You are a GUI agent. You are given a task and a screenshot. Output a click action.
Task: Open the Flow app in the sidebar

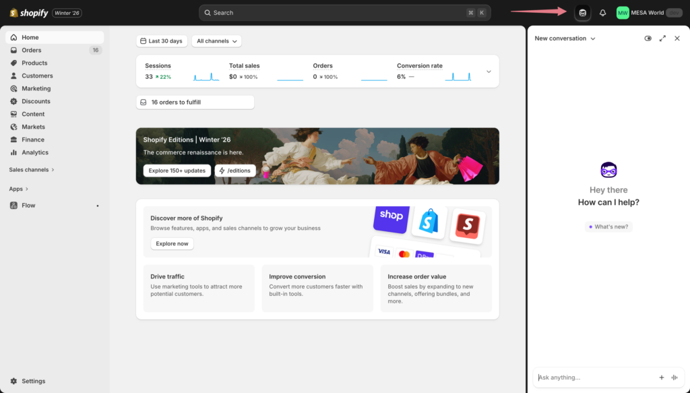pos(27,205)
